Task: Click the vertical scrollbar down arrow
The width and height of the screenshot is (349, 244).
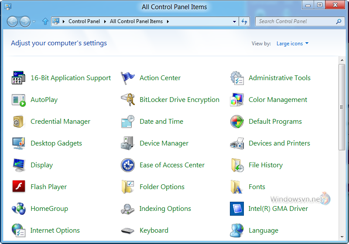Action: (x=342, y=237)
